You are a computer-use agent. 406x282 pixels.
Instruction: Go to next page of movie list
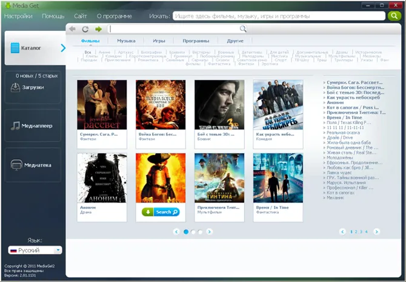click(x=376, y=232)
